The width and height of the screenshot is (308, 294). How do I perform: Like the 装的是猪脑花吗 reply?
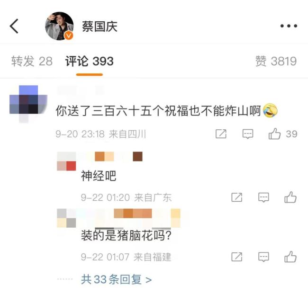coord(290,257)
